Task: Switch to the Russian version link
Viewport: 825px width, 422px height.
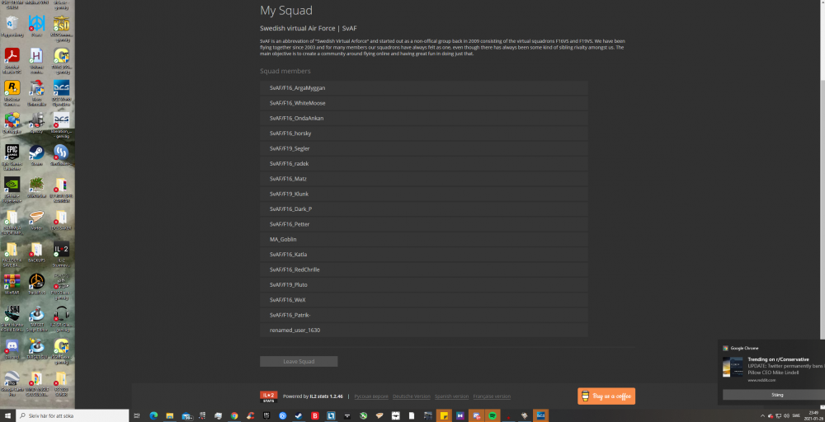Action: click(371, 396)
